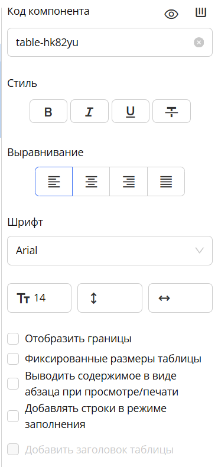Toggle underline text style
218x467 pixels.
[x=131, y=111]
